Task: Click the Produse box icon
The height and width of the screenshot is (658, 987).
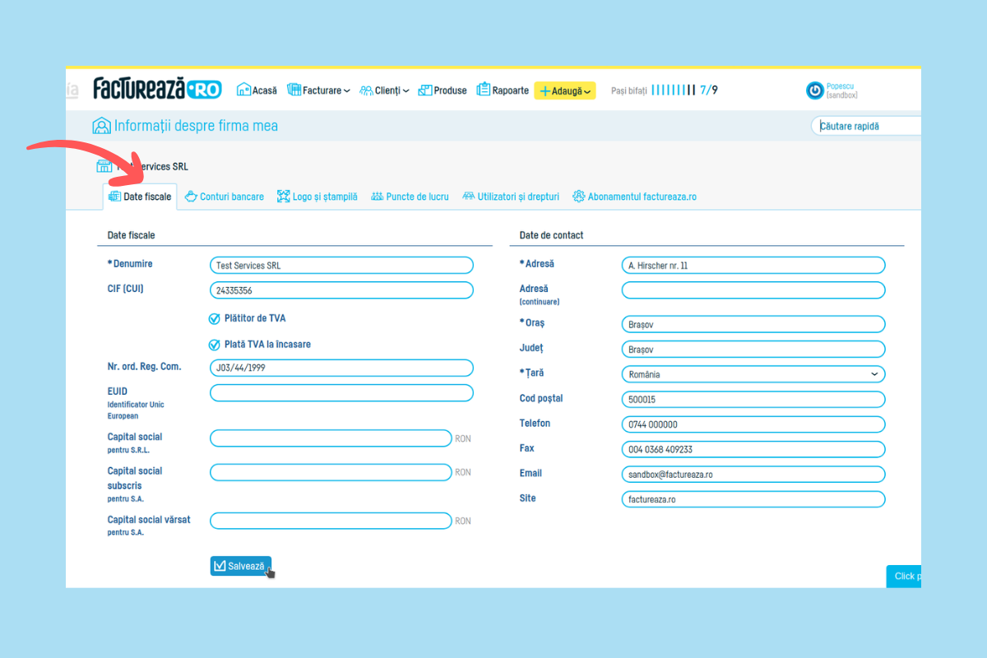Action: [x=425, y=90]
